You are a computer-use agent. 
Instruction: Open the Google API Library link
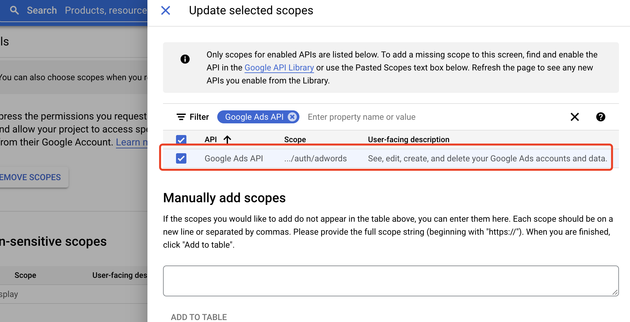[x=279, y=68]
